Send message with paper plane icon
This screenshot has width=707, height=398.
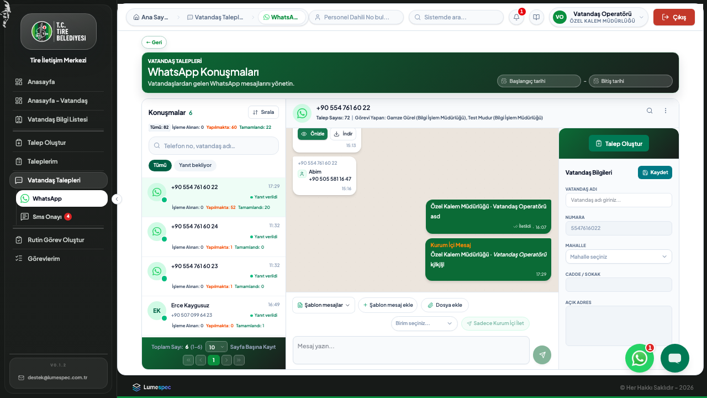point(542,355)
